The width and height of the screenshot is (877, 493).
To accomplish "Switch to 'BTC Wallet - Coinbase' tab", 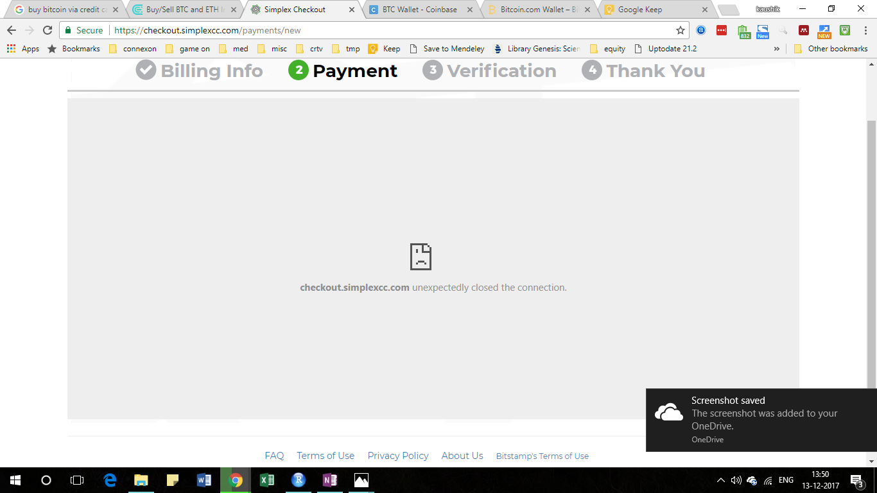I will [x=420, y=10].
